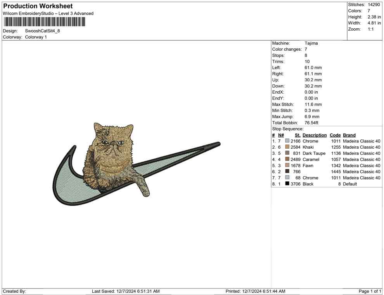Click the 'EndY:' label
Viewport: 384px width, 295px height.
click(x=278, y=98)
